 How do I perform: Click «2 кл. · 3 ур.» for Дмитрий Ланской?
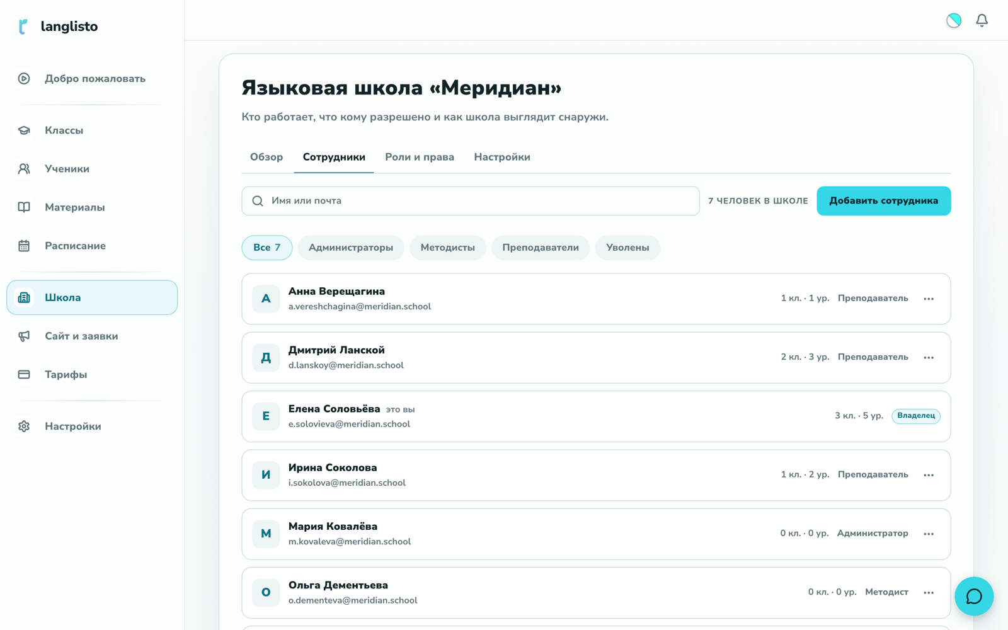pyautogui.click(x=805, y=357)
